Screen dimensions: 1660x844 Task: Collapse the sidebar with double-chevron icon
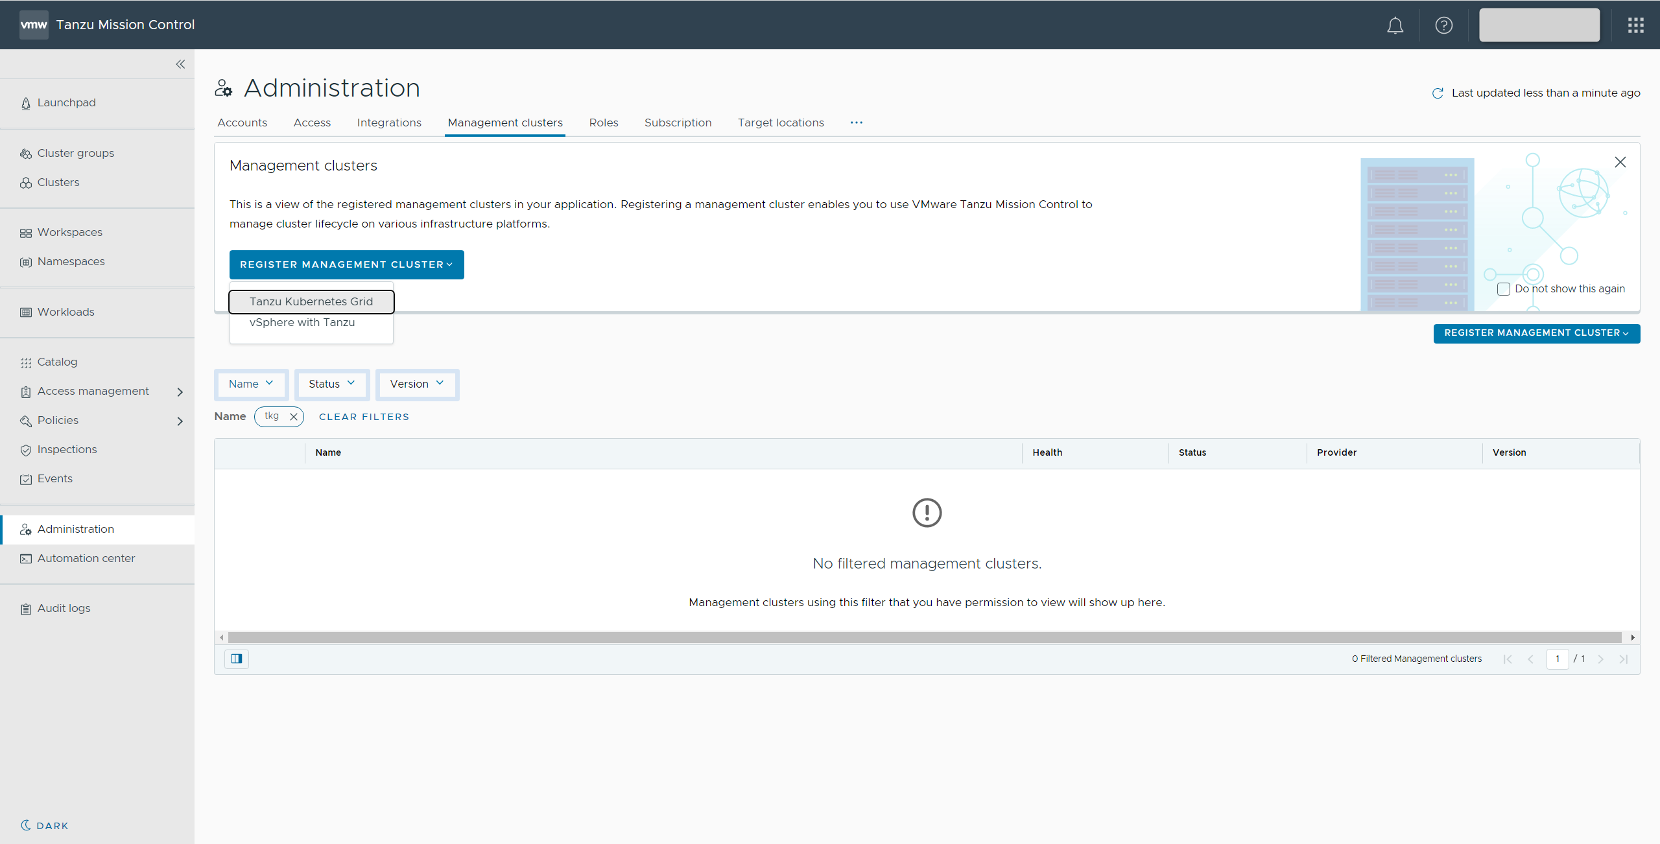pos(180,64)
